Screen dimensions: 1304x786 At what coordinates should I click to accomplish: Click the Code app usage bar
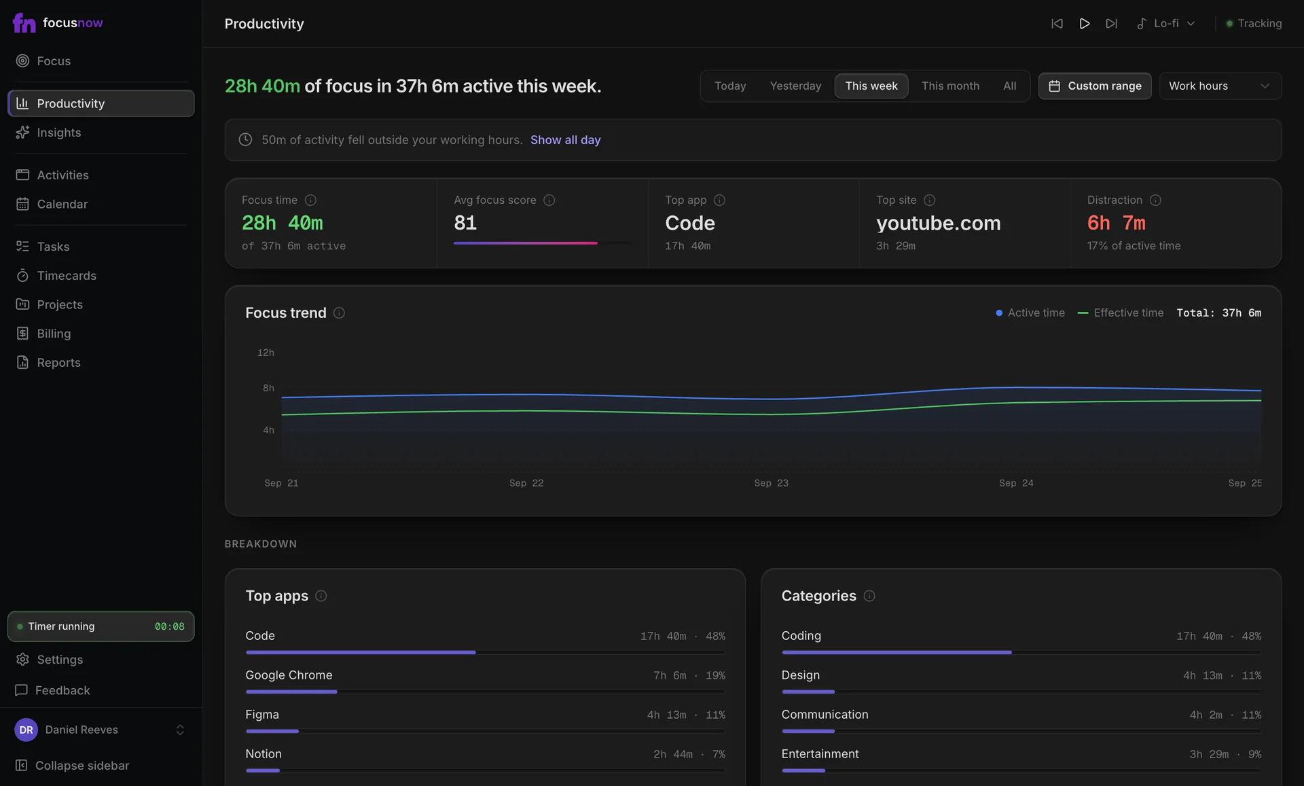coord(485,652)
